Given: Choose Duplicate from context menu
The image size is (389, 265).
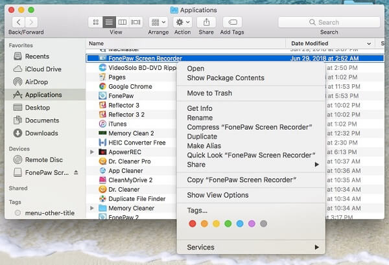Looking at the screenshot, I should click(x=251, y=137).
